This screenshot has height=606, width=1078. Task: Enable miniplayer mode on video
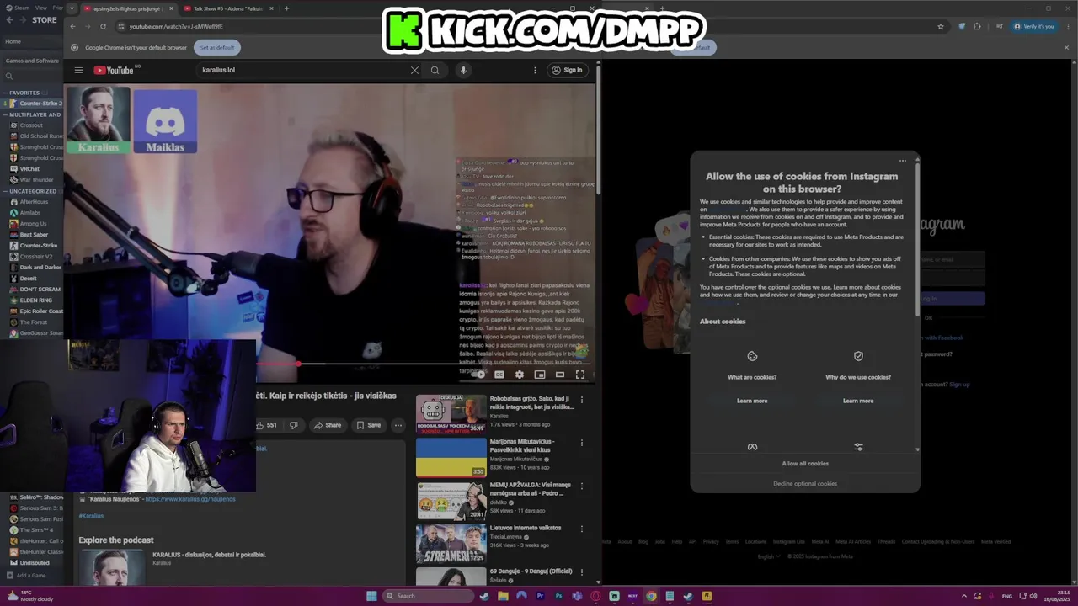pyautogui.click(x=540, y=375)
